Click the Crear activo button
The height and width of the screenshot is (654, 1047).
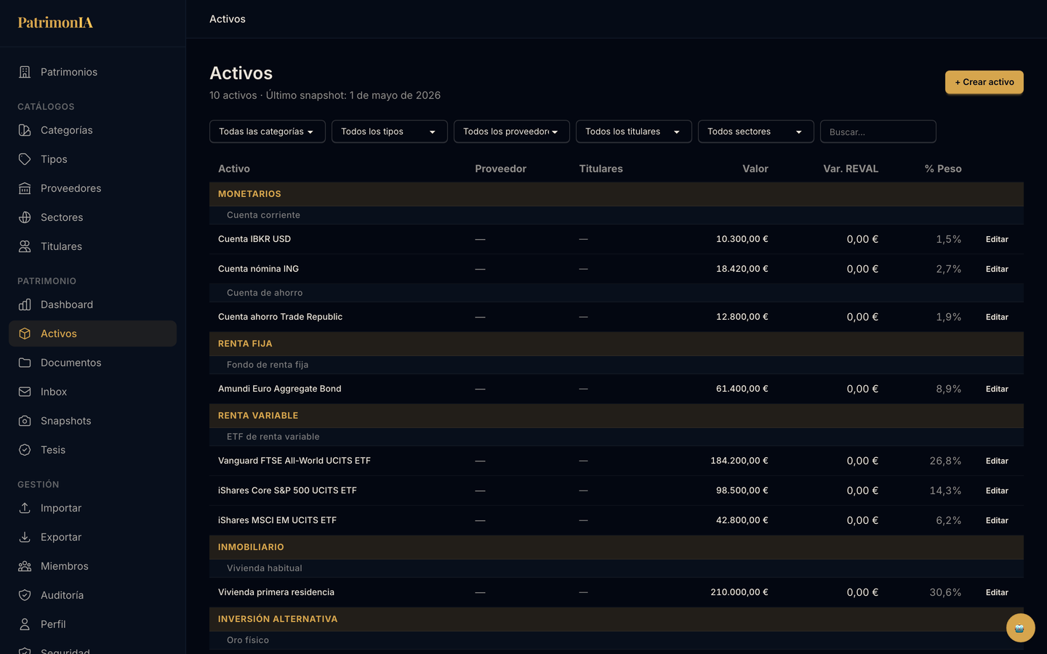click(x=984, y=82)
